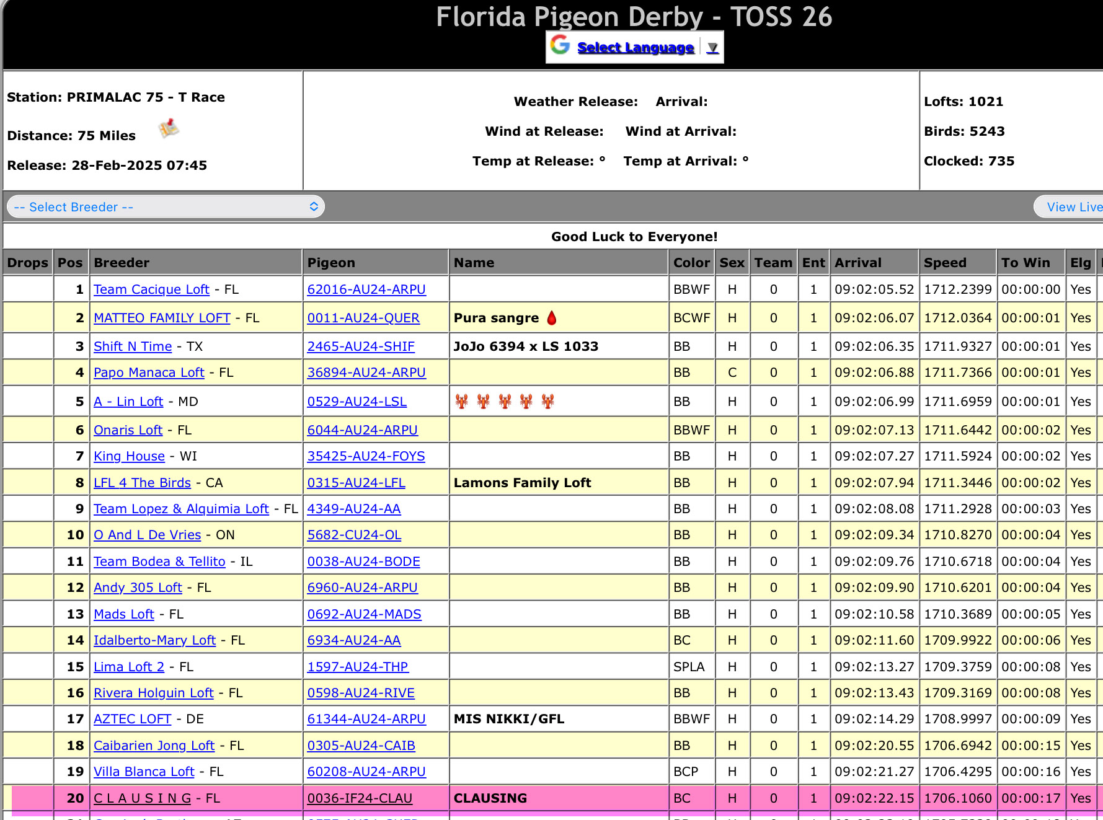This screenshot has width=1103, height=820.
Task: Open the C L A U S I N G breeder link
Action: pyautogui.click(x=142, y=798)
